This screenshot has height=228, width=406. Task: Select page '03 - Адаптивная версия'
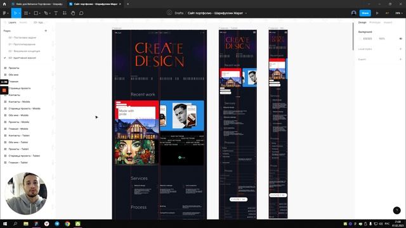coord(22,58)
